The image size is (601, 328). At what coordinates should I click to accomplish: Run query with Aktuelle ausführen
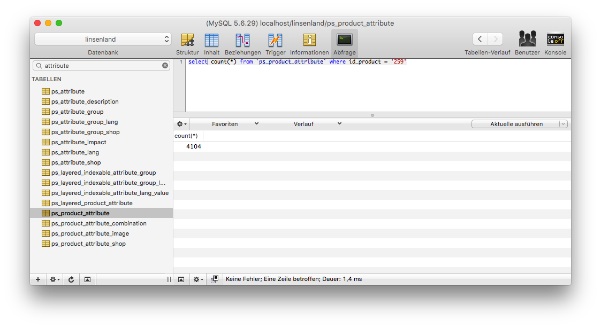click(x=516, y=124)
